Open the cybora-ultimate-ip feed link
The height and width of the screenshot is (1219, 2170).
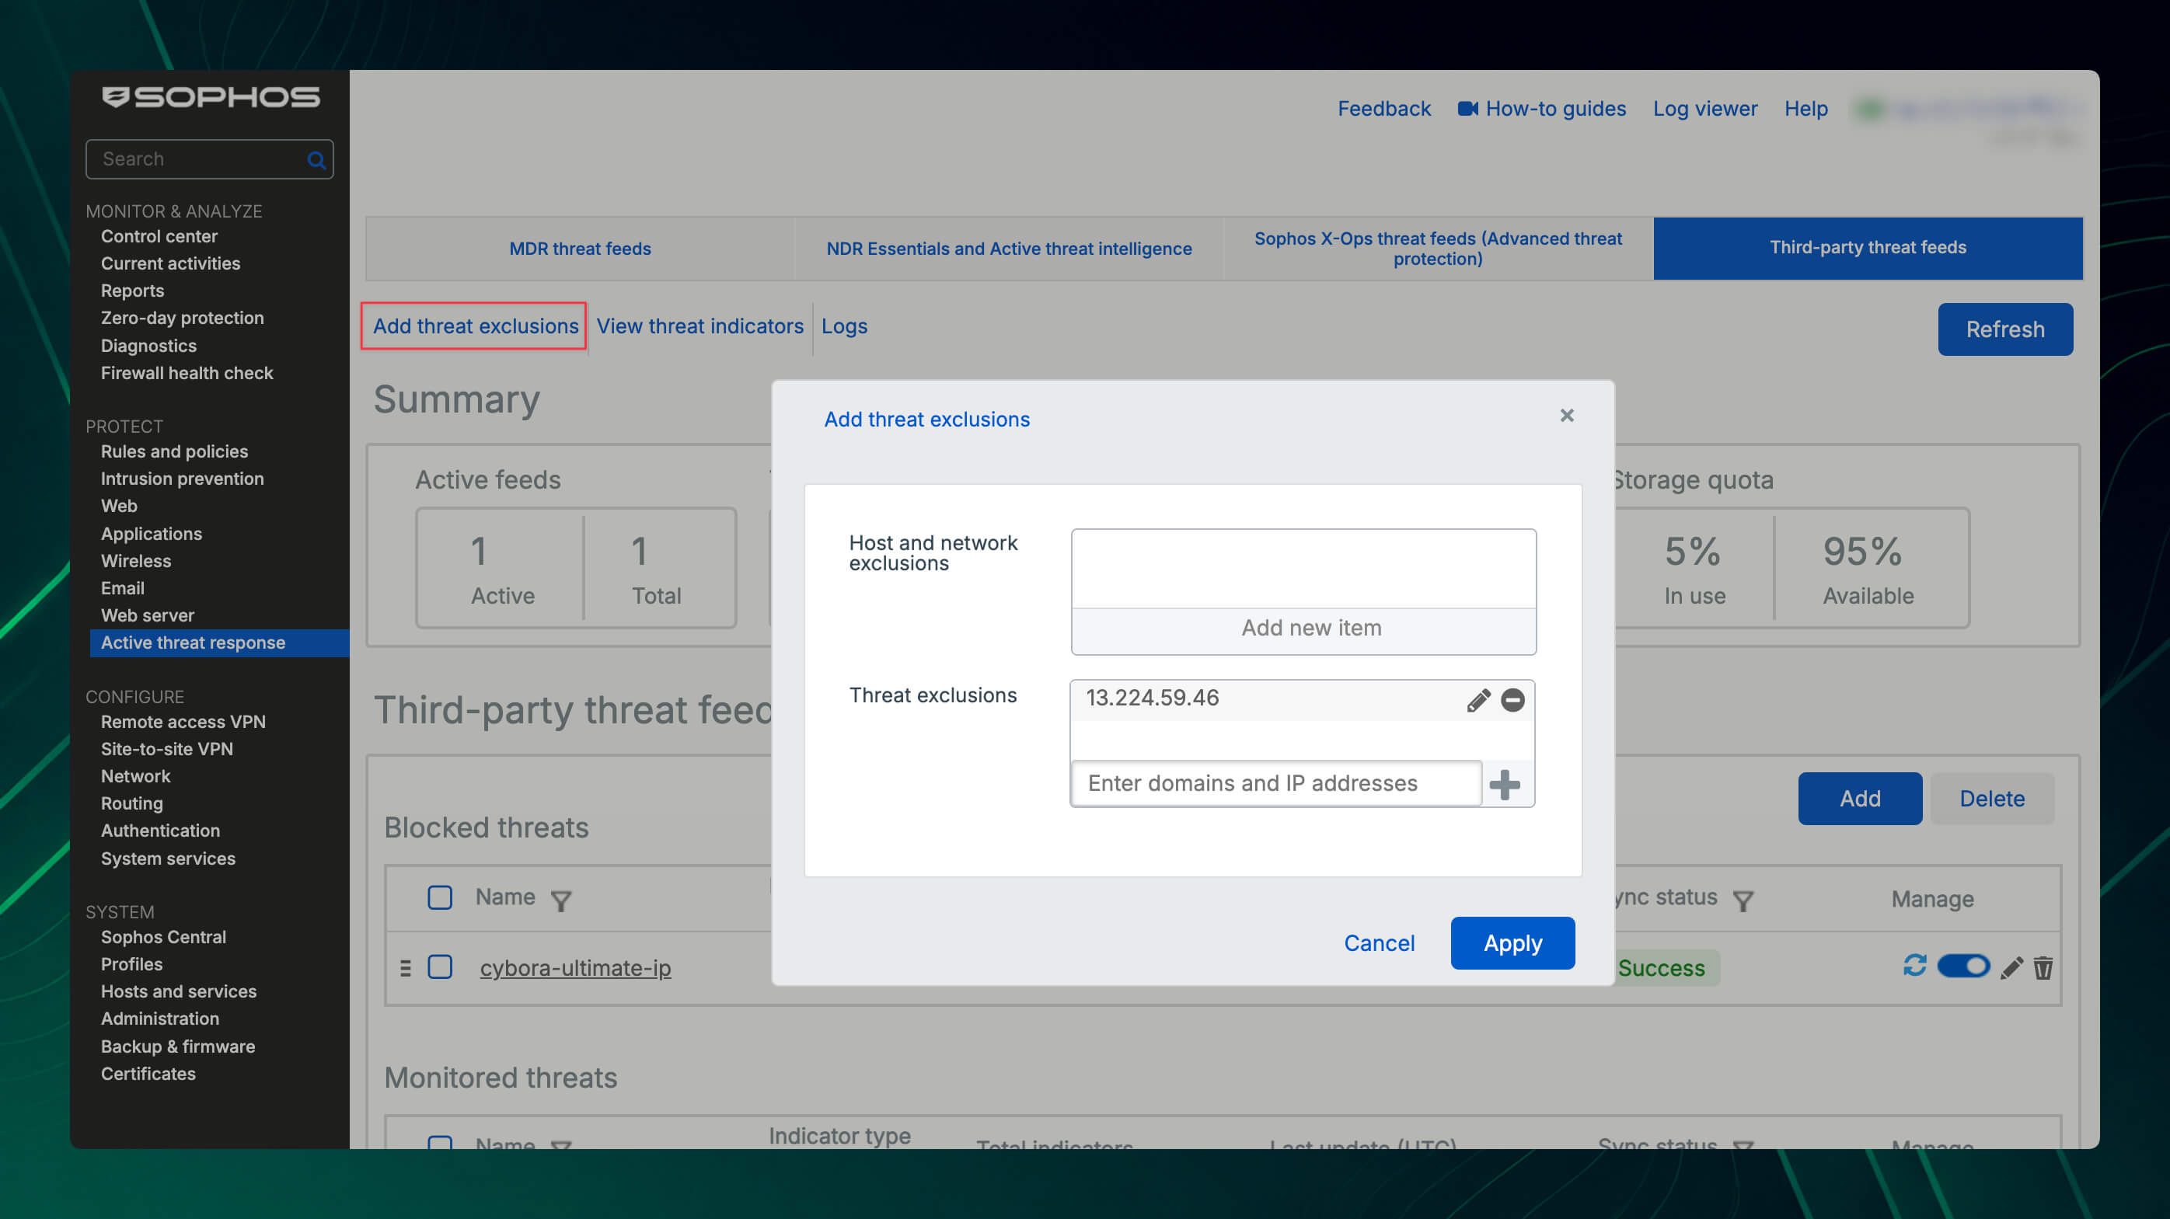(x=575, y=968)
